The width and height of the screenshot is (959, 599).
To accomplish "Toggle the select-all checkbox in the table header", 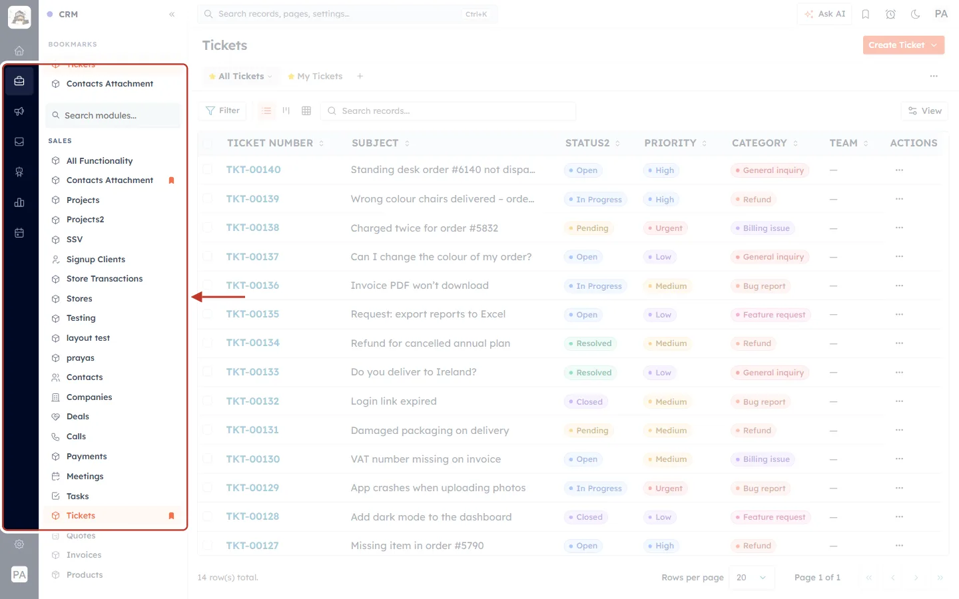I will coord(208,143).
